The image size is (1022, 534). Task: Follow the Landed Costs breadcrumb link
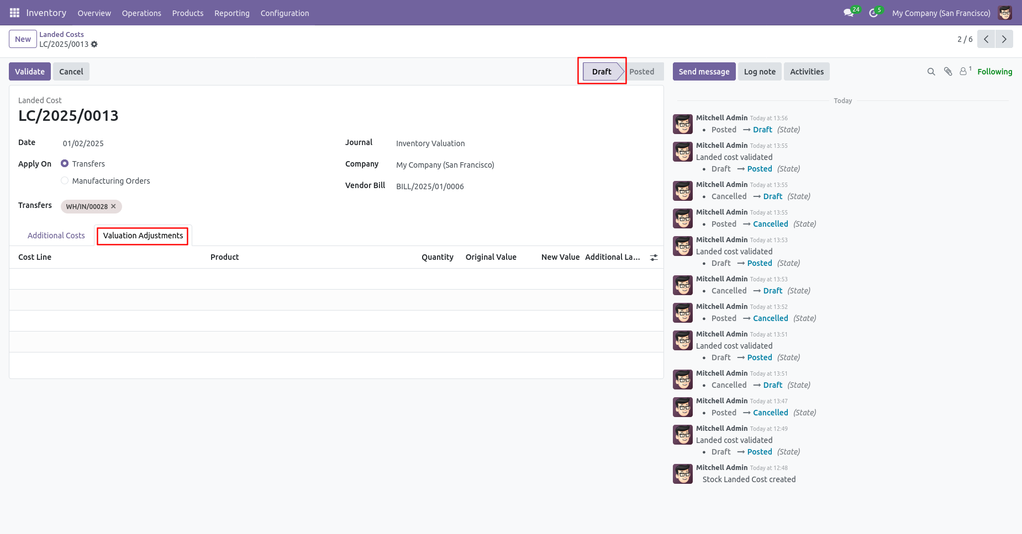click(61, 34)
